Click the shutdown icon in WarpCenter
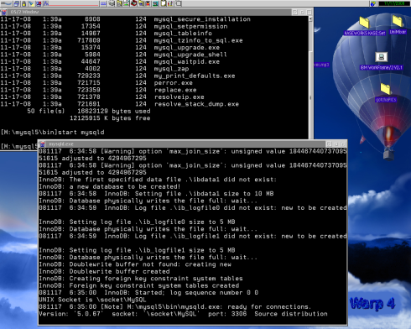Viewport: 411px width, 329px height. [x=39, y=3]
